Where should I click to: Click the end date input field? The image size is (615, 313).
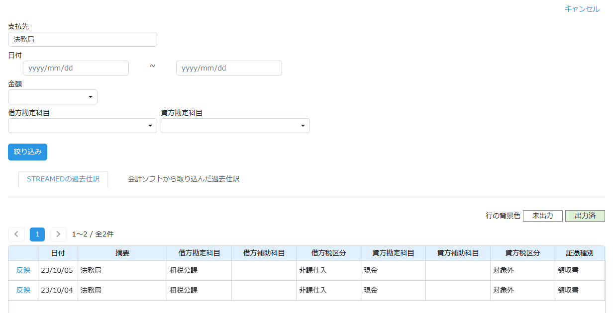pyautogui.click(x=229, y=68)
